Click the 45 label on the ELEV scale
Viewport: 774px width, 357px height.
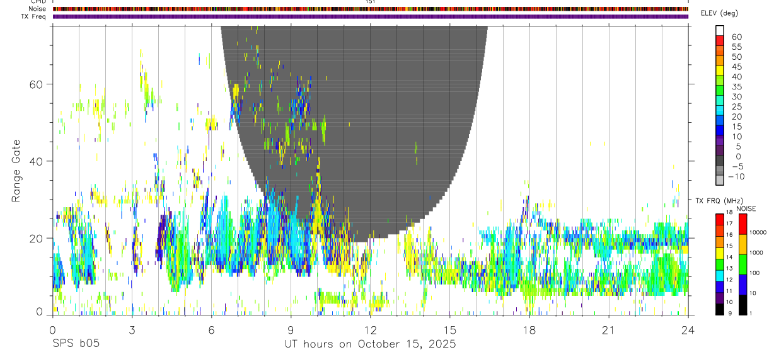point(736,67)
